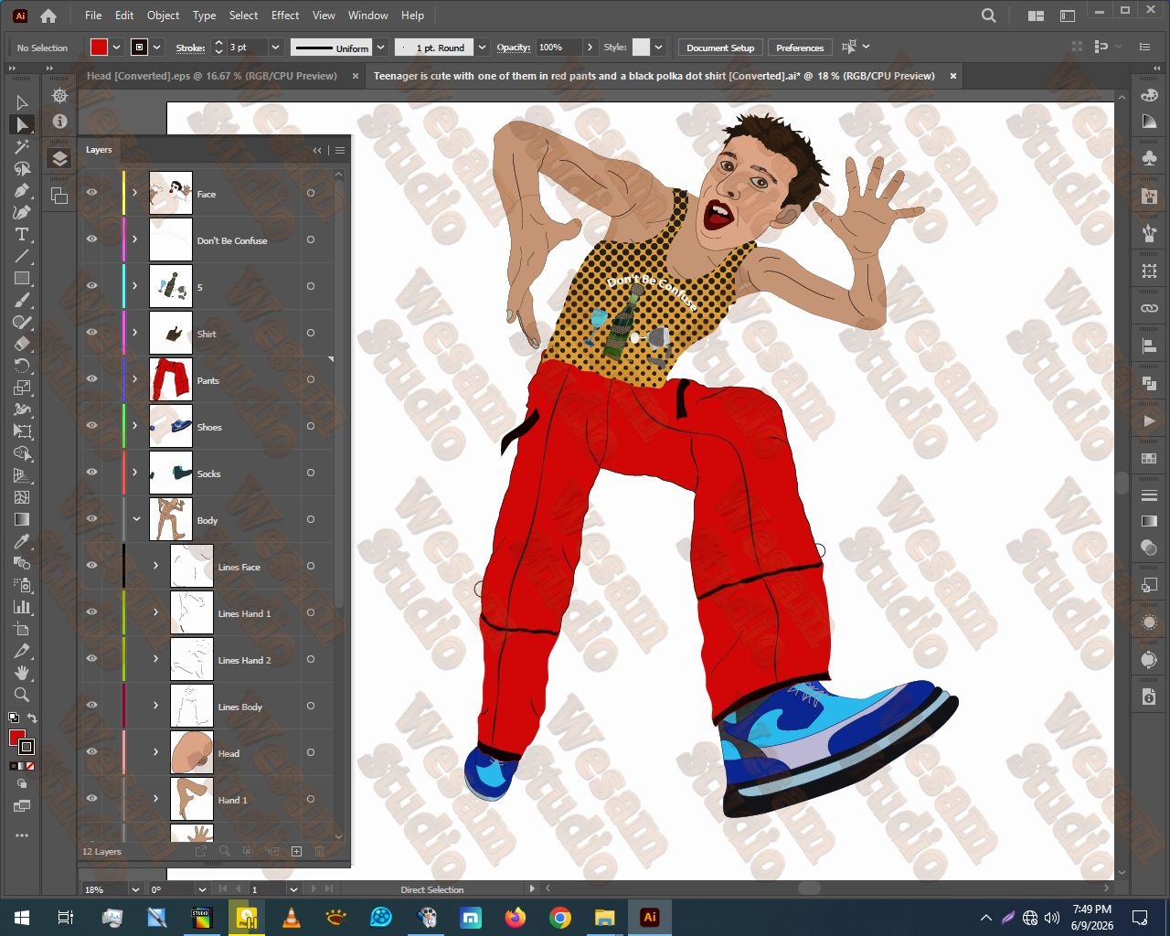Click the graphic Style swatch
Screen dimensions: 1170x936
[641, 48]
